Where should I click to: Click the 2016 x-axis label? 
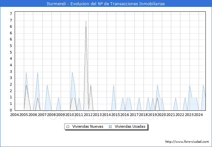pyautogui.click(x=125, y=115)
